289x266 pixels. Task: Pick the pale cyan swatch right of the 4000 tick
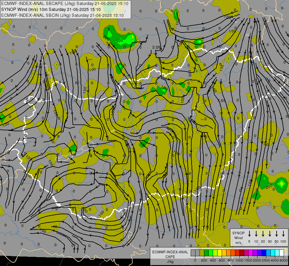277,253
